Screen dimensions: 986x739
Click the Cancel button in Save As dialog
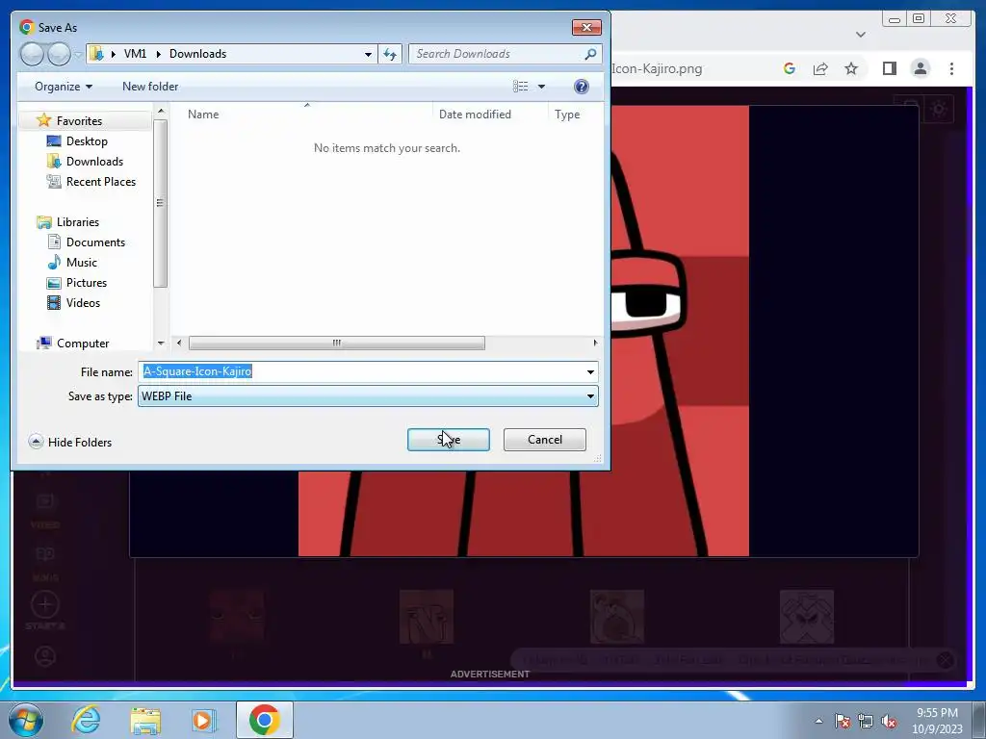[x=545, y=439]
